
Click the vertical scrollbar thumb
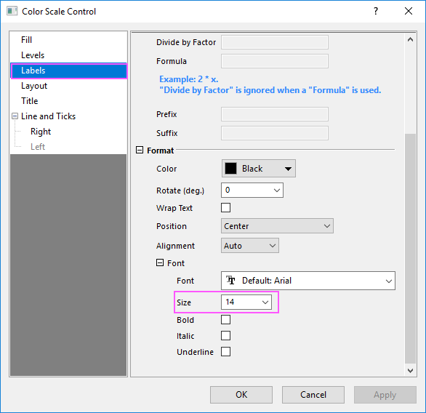[410, 248]
